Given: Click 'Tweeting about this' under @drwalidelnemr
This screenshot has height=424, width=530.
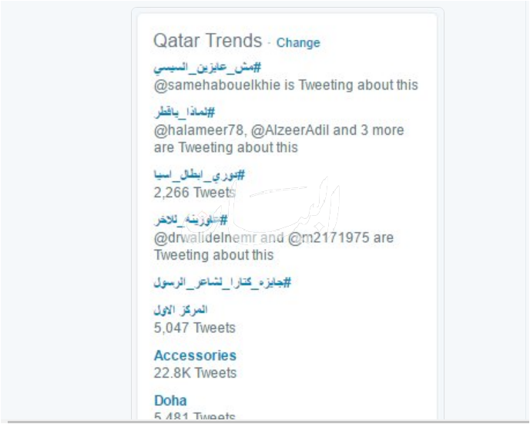Looking at the screenshot, I should [213, 255].
